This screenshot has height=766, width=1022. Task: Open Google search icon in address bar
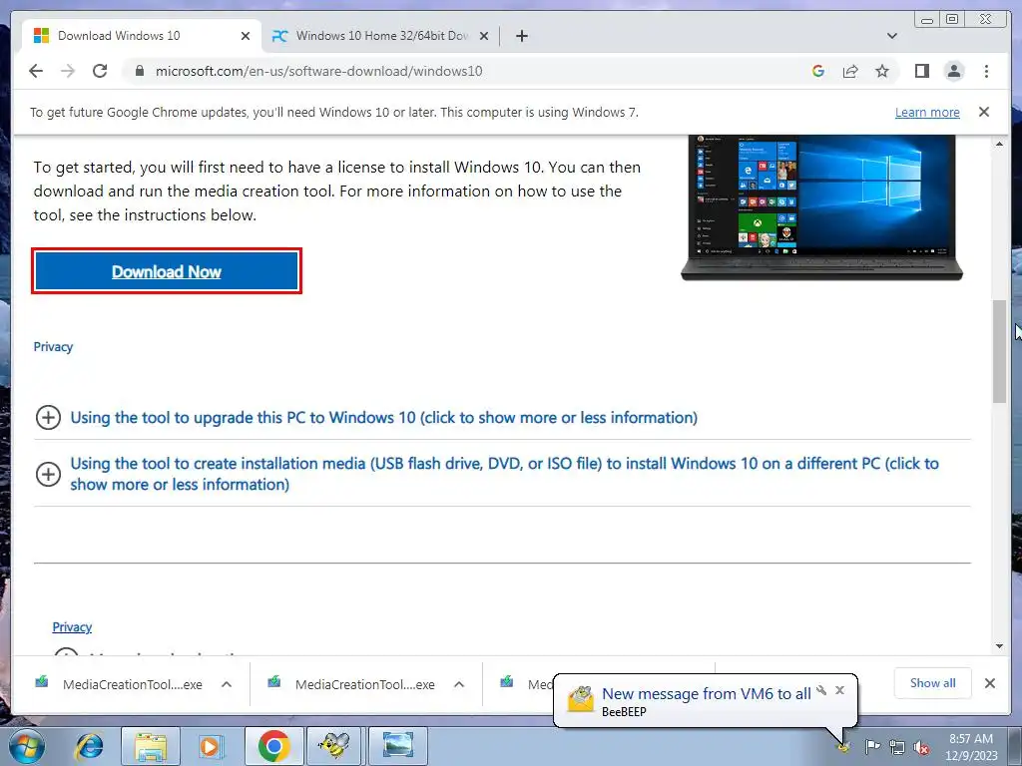coord(818,71)
